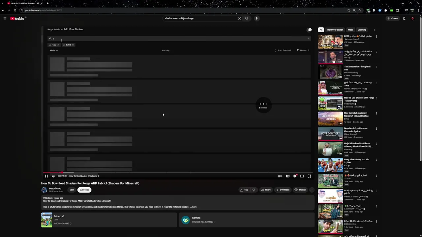
Task: Select the Learning filter chip
Action: (362, 30)
